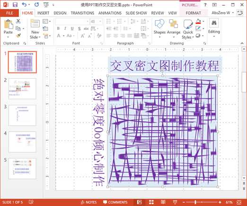Viewport: 247px width, 206px height.
Task: Open Font dialog launcher
Action: pyautogui.click(x=101, y=43)
